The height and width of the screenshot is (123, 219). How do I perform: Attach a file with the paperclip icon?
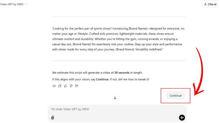click(52, 118)
